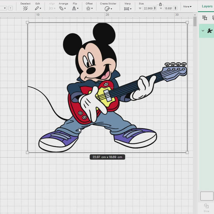This screenshot has width=214, height=214.
Task: Click the width value field
Action: 148,8
